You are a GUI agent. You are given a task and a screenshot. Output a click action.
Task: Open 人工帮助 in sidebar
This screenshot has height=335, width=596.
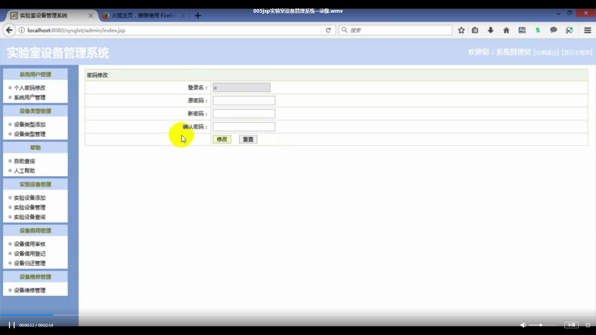point(24,171)
